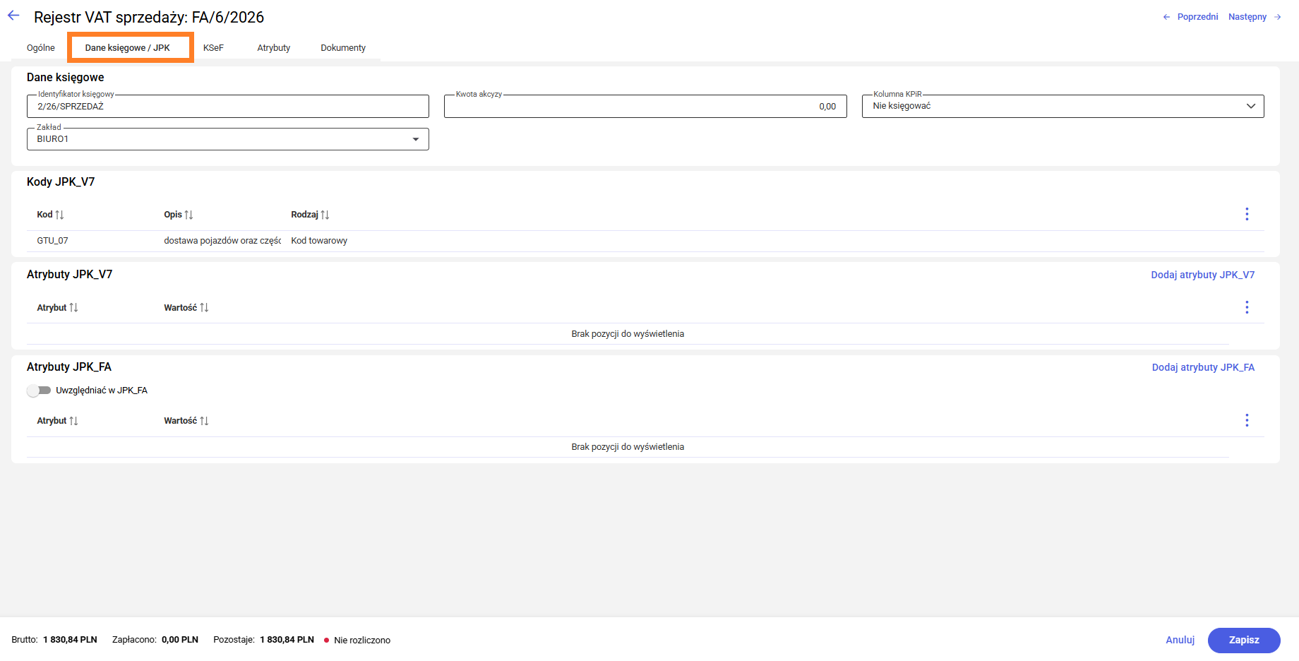This screenshot has width=1299, height=661.
Task: Switch to the Ogólne tab
Action: 41,48
